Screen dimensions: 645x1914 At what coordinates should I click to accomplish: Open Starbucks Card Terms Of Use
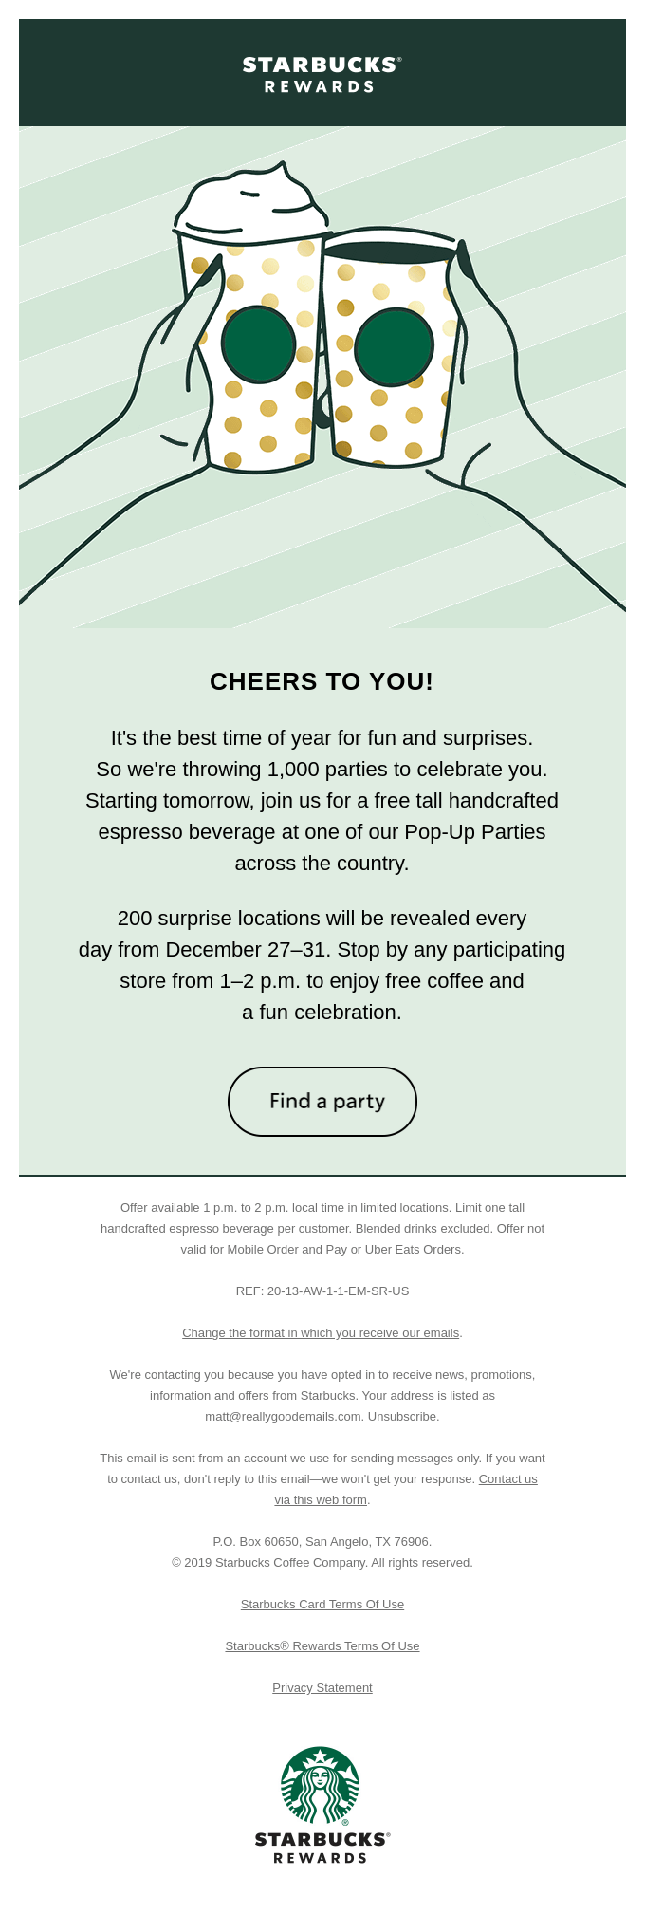pos(322,1604)
